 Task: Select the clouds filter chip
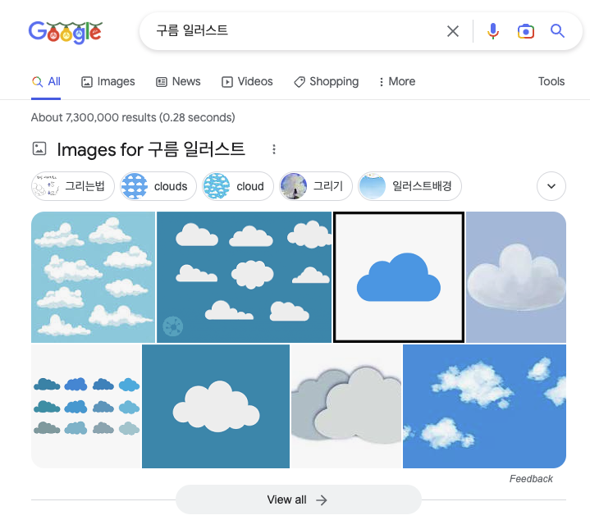tap(158, 186)
